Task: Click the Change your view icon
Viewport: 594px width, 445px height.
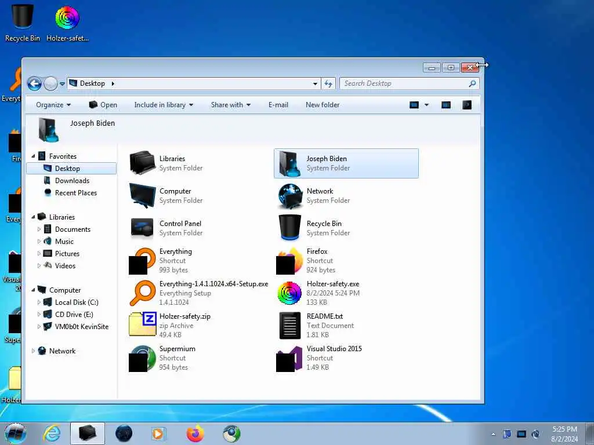Action: pyautogui.click(x=414, y=105)
